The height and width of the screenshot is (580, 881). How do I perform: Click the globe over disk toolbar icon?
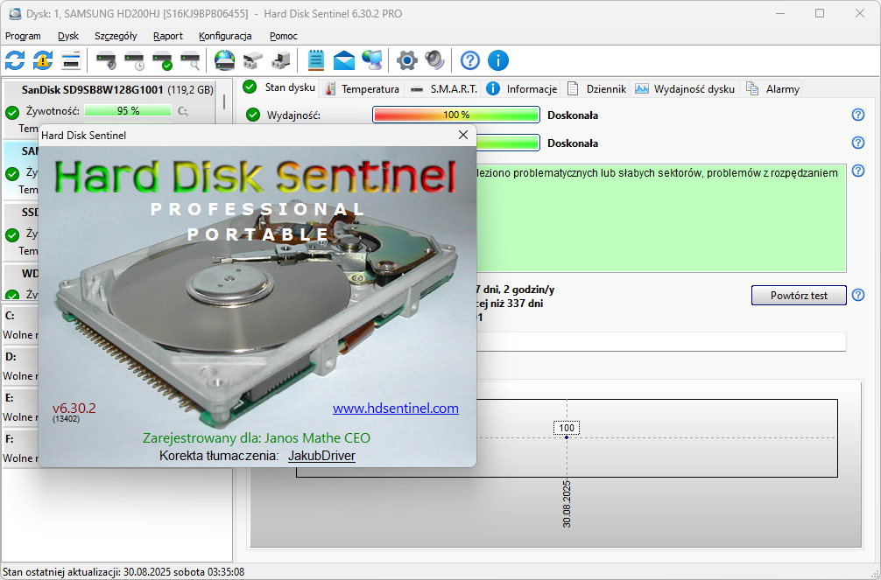tap(225, 60)
